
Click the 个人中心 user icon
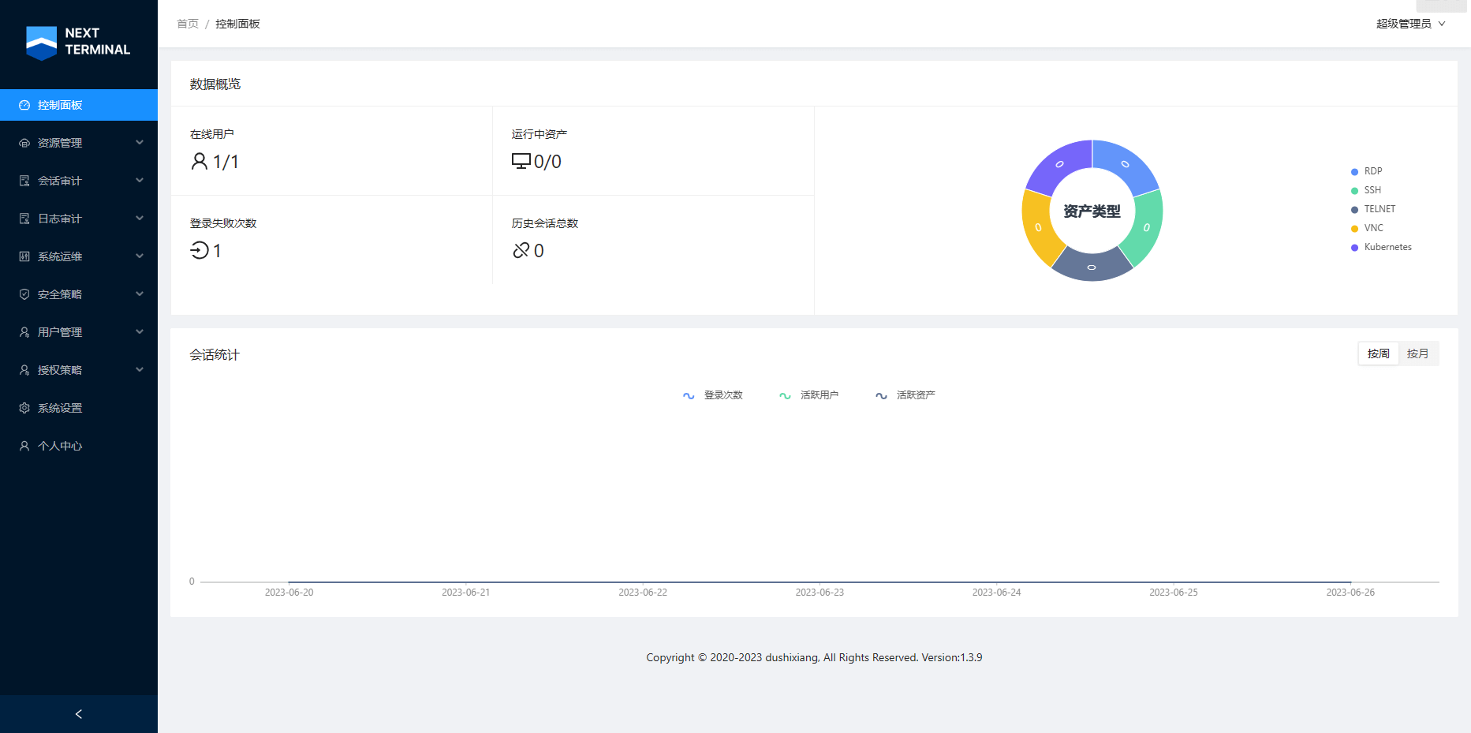(x=24, y=446)
